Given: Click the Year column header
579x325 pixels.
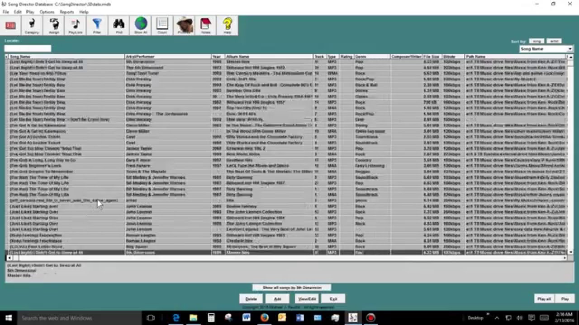Looking at the screenshot, I should (218, 57).
